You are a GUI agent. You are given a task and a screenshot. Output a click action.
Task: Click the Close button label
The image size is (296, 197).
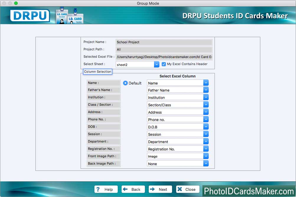point(190,189)
